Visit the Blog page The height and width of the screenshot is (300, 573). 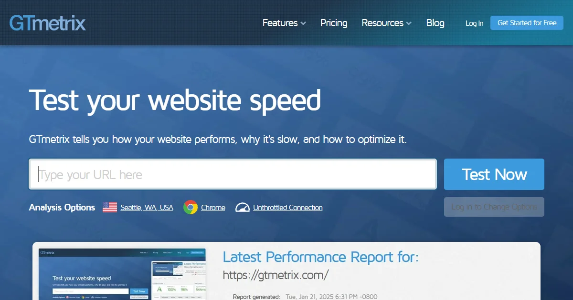point(435,23)
